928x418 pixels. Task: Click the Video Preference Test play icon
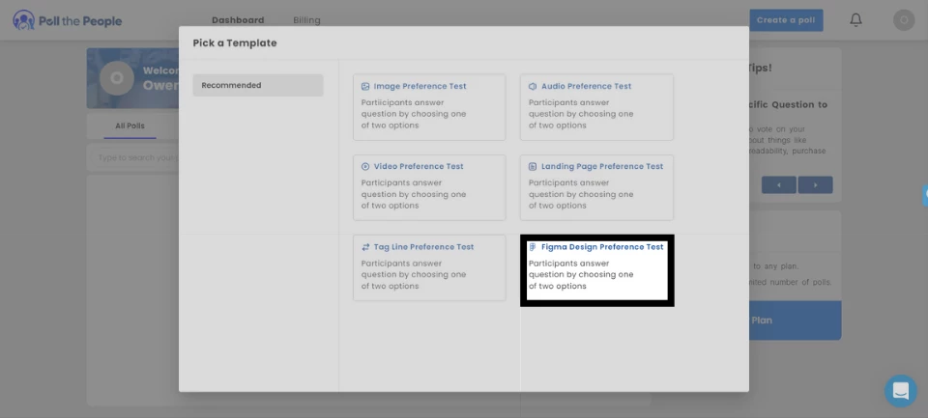click(x=365, y=167)
